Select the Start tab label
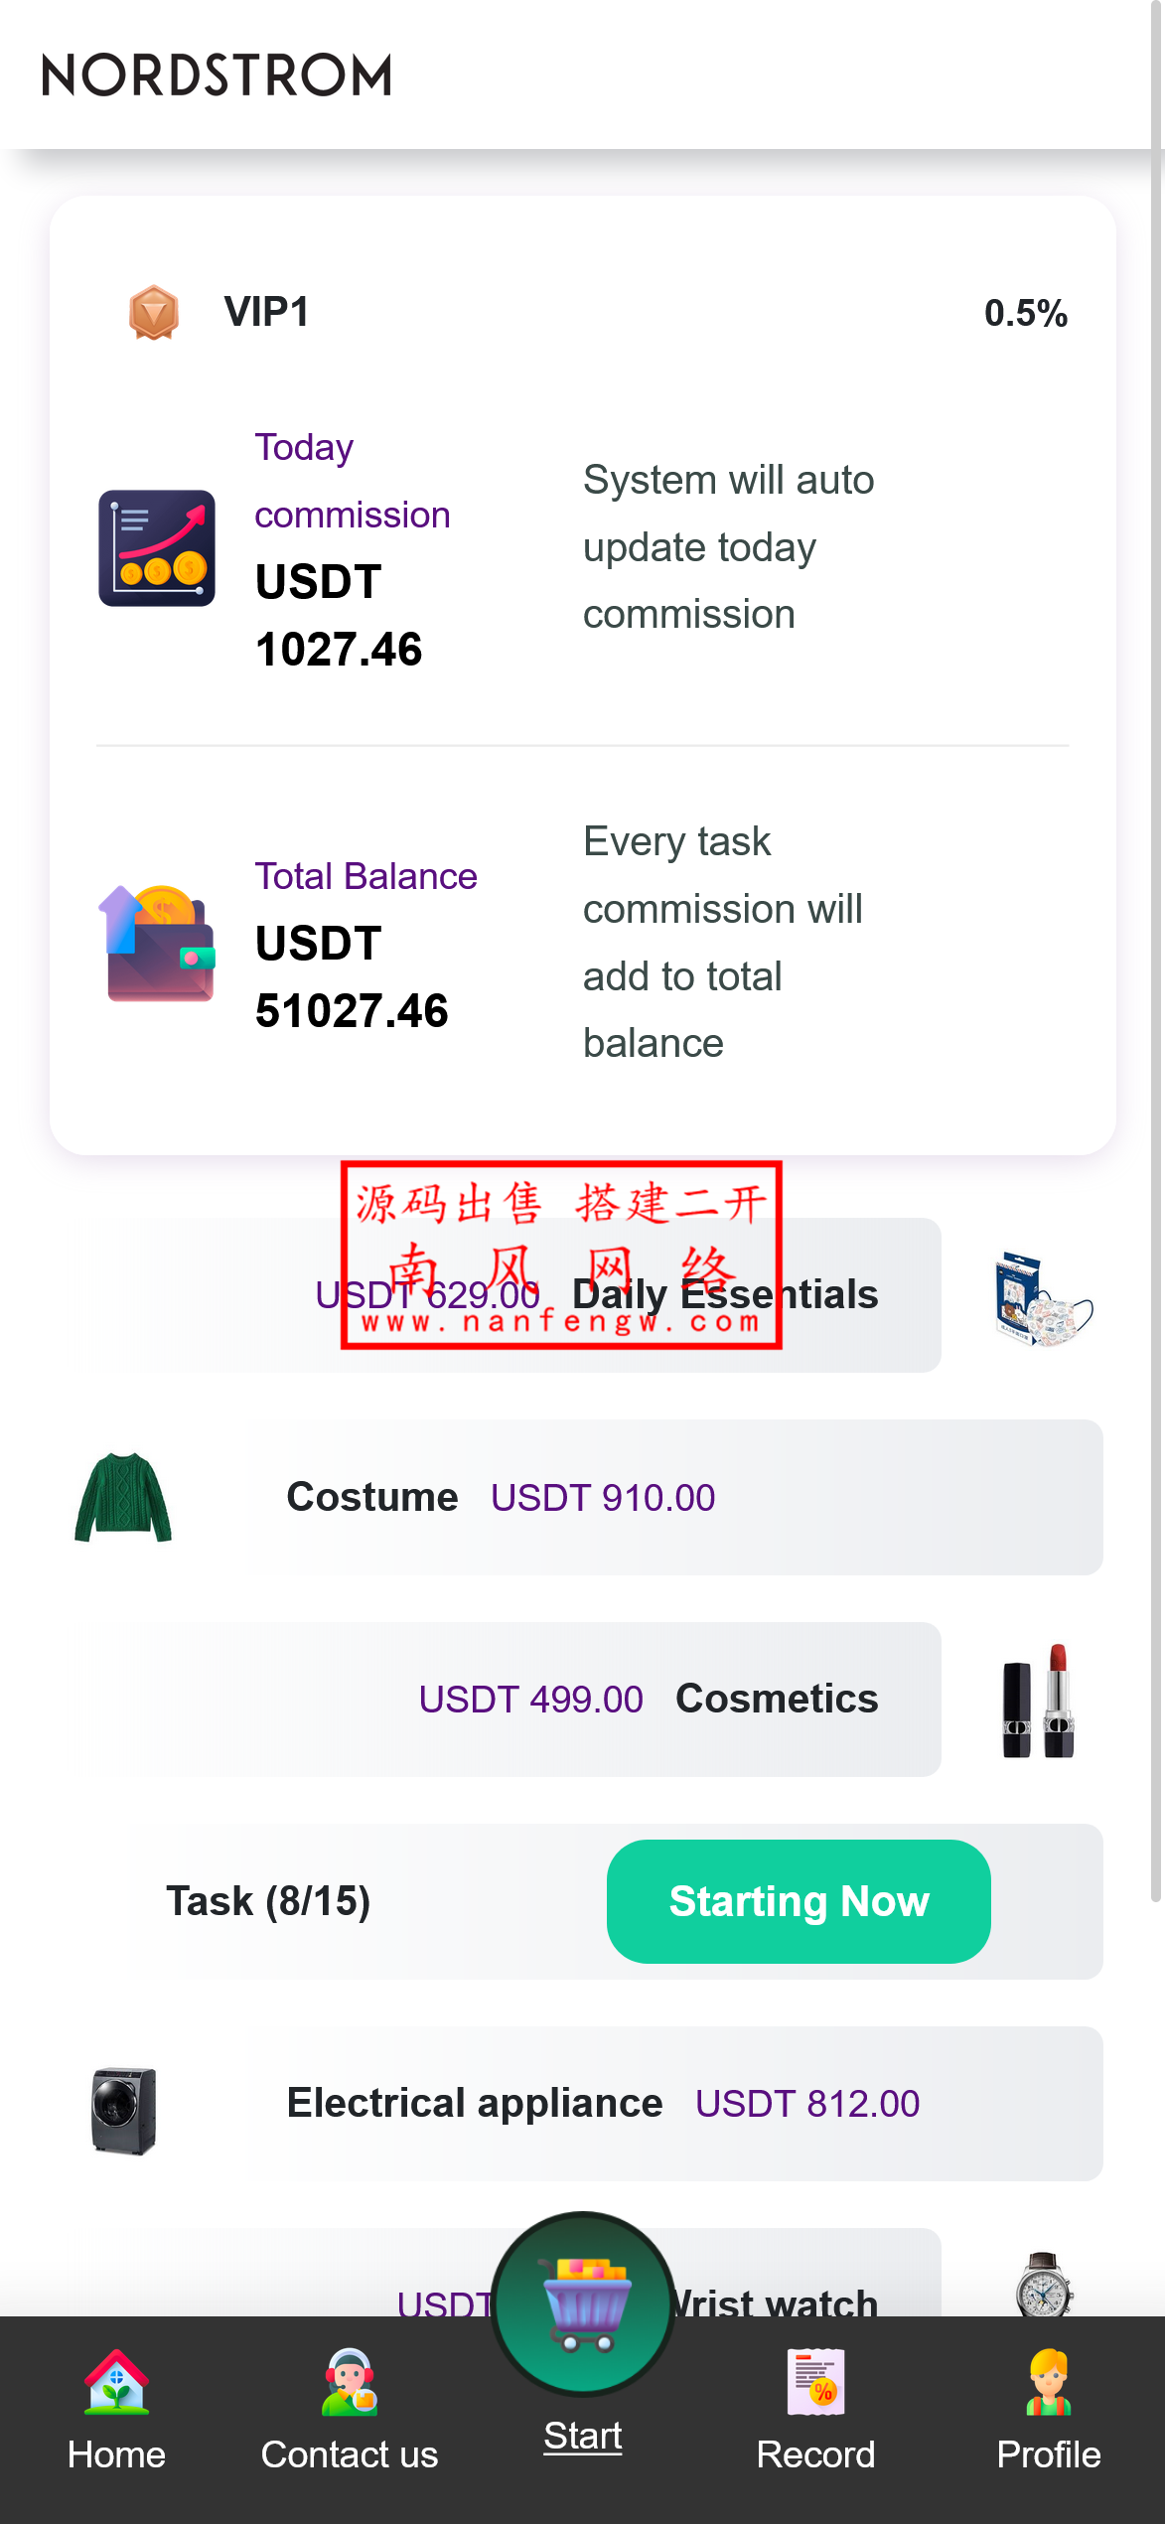 [583, 2436]
